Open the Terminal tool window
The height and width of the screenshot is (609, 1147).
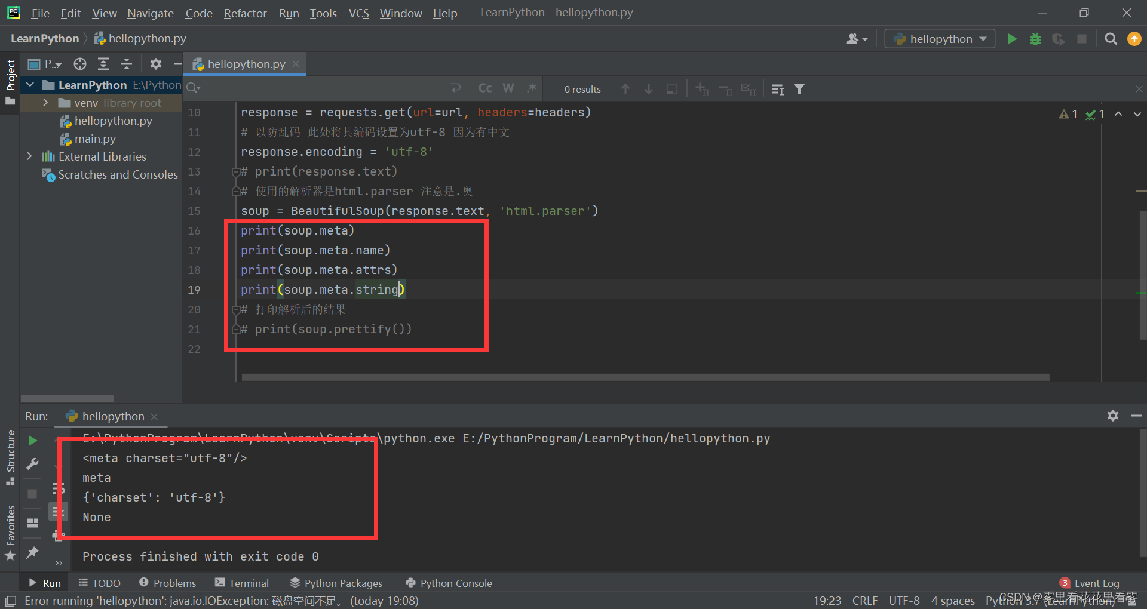[x=242, y=583]
